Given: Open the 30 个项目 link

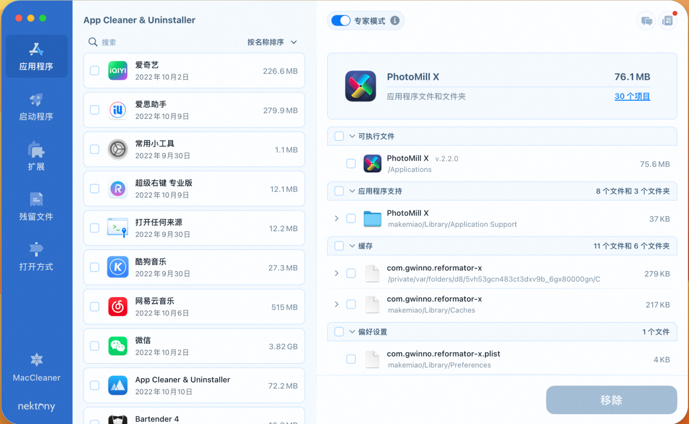Looking at the screenshot, I should tap(632, 97).
